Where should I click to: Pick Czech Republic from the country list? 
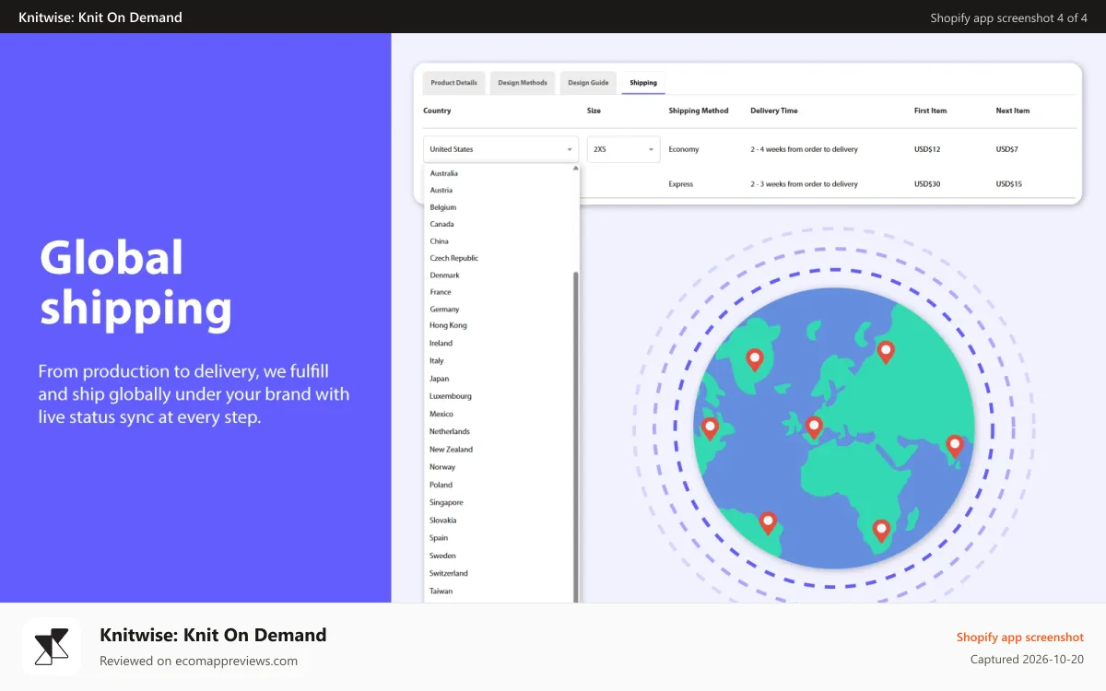click(453, 258)
